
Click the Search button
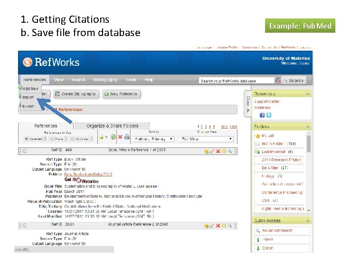[294, 81]
